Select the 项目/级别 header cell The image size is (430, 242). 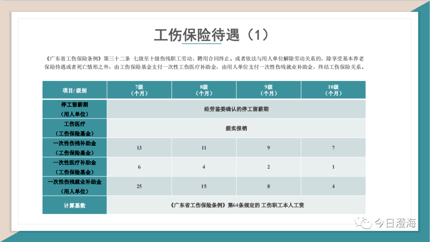pyautogui.click(x=74, y=90)
